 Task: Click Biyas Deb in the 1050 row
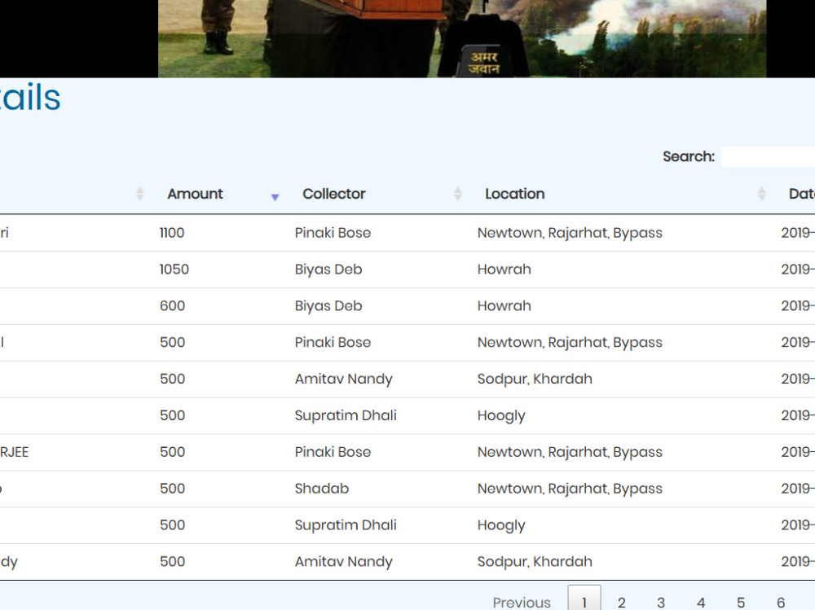328,269
